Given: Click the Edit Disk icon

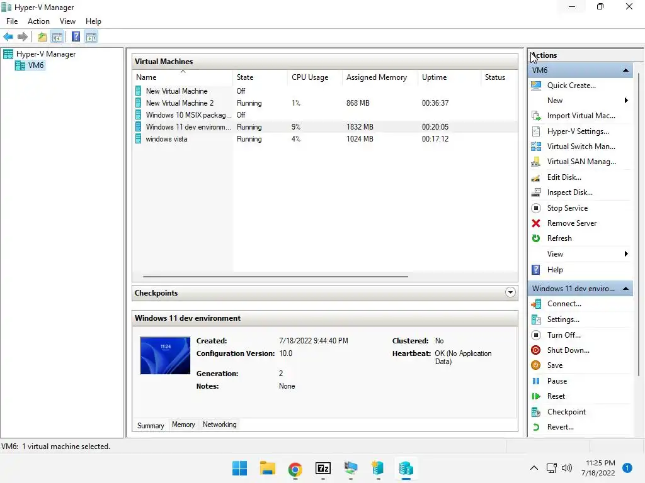Looking at the screenshot, I should 536,177.
